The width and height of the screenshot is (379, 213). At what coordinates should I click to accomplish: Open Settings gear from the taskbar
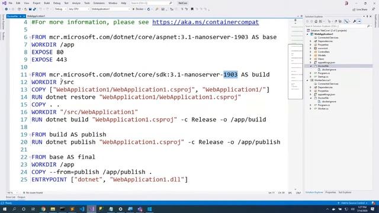tap(121, 209)
